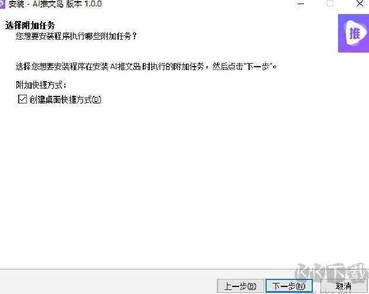Viewport: 369px width, 294px height.
Task: Minimize the AI推文岛 setup window
Action: [x=301, y=4]
